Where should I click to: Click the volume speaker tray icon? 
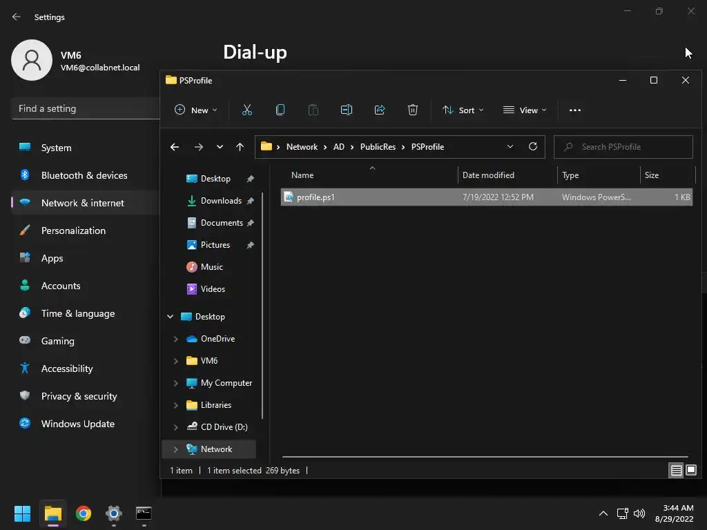coord(639,513)
